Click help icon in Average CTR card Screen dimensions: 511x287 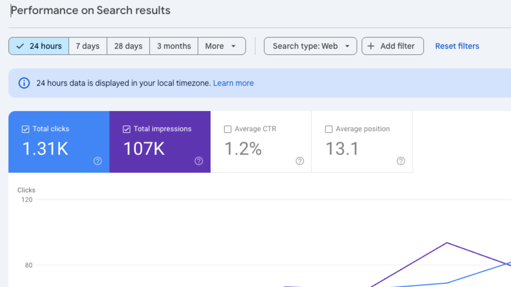point(300,161)
